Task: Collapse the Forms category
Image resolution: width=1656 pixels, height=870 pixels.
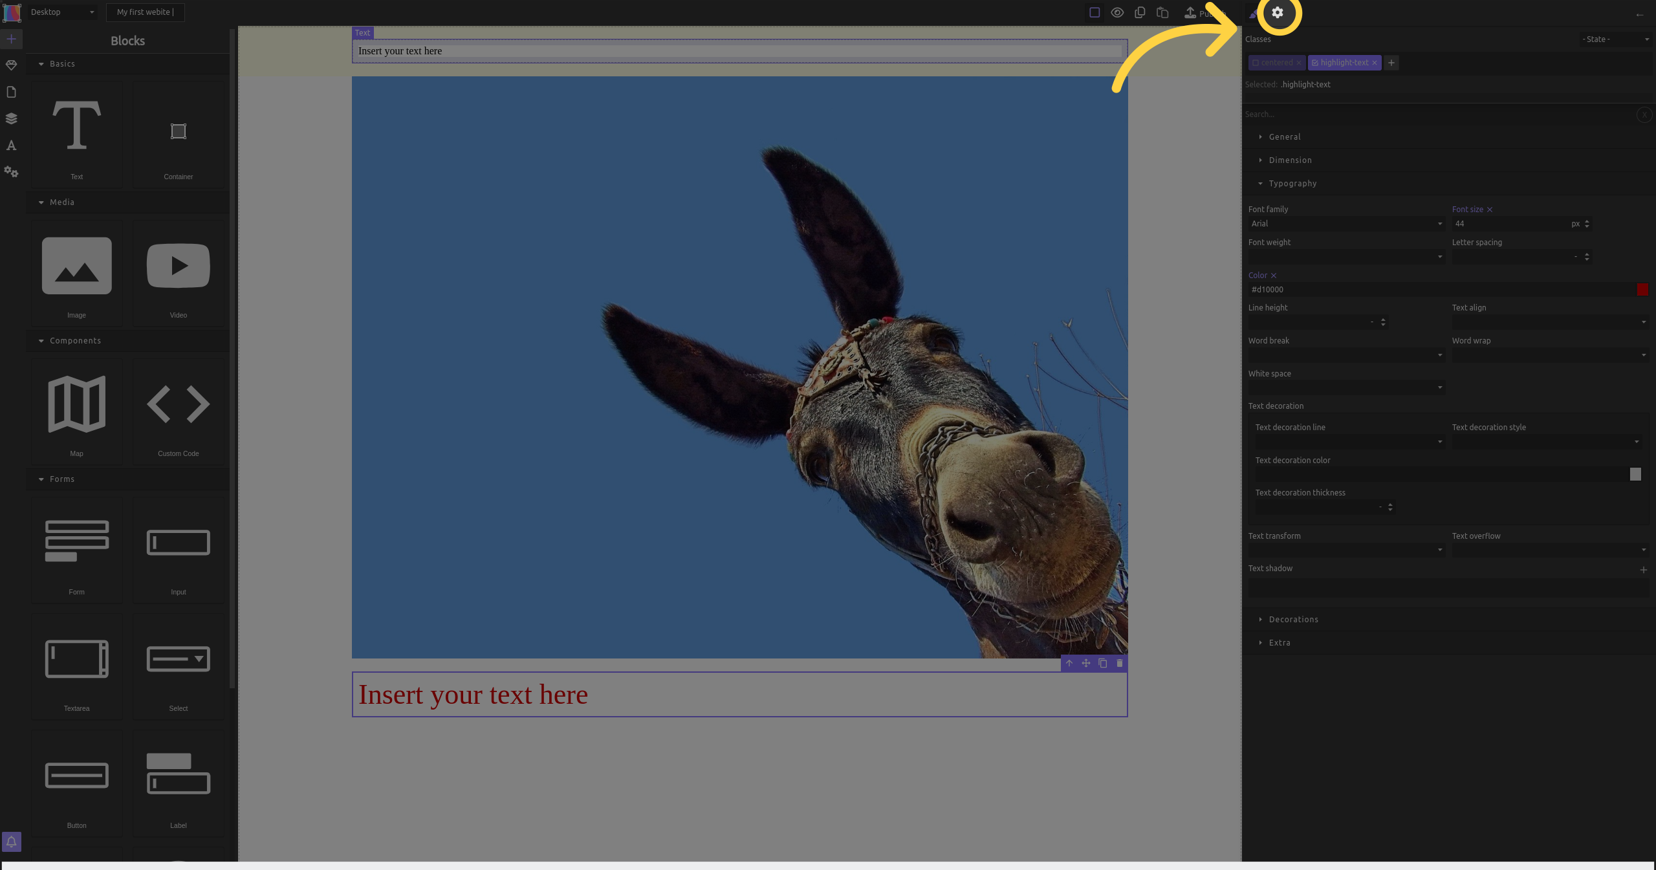Action: pos(127,479)
